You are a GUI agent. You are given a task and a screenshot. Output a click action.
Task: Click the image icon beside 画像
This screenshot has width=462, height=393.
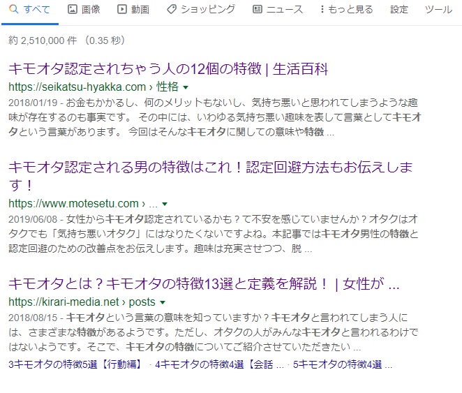(x=72, y=10)
